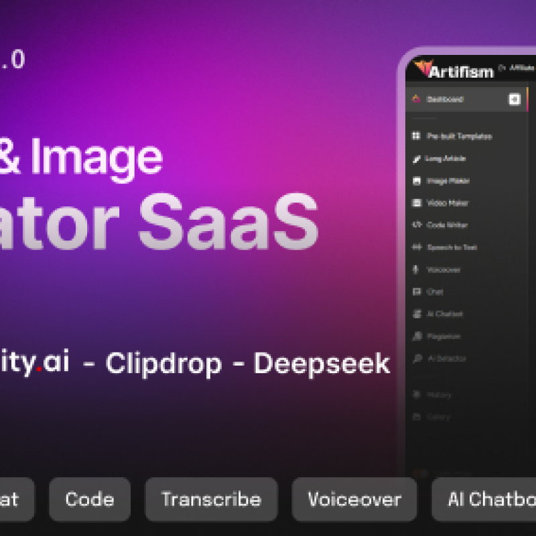Click the 'Deepseek' text

(322, 364)
